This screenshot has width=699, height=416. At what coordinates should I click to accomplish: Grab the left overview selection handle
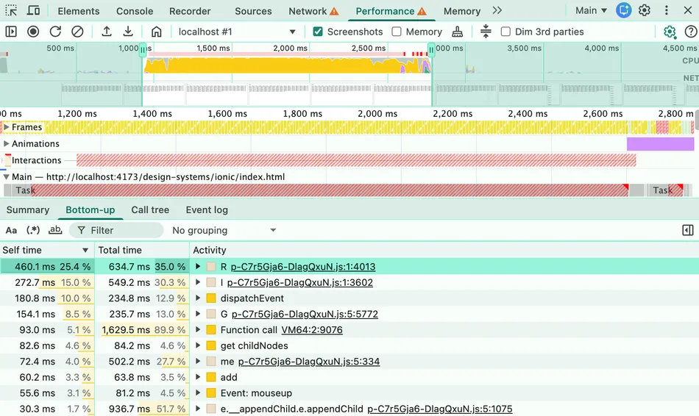(x=143, y=50)
